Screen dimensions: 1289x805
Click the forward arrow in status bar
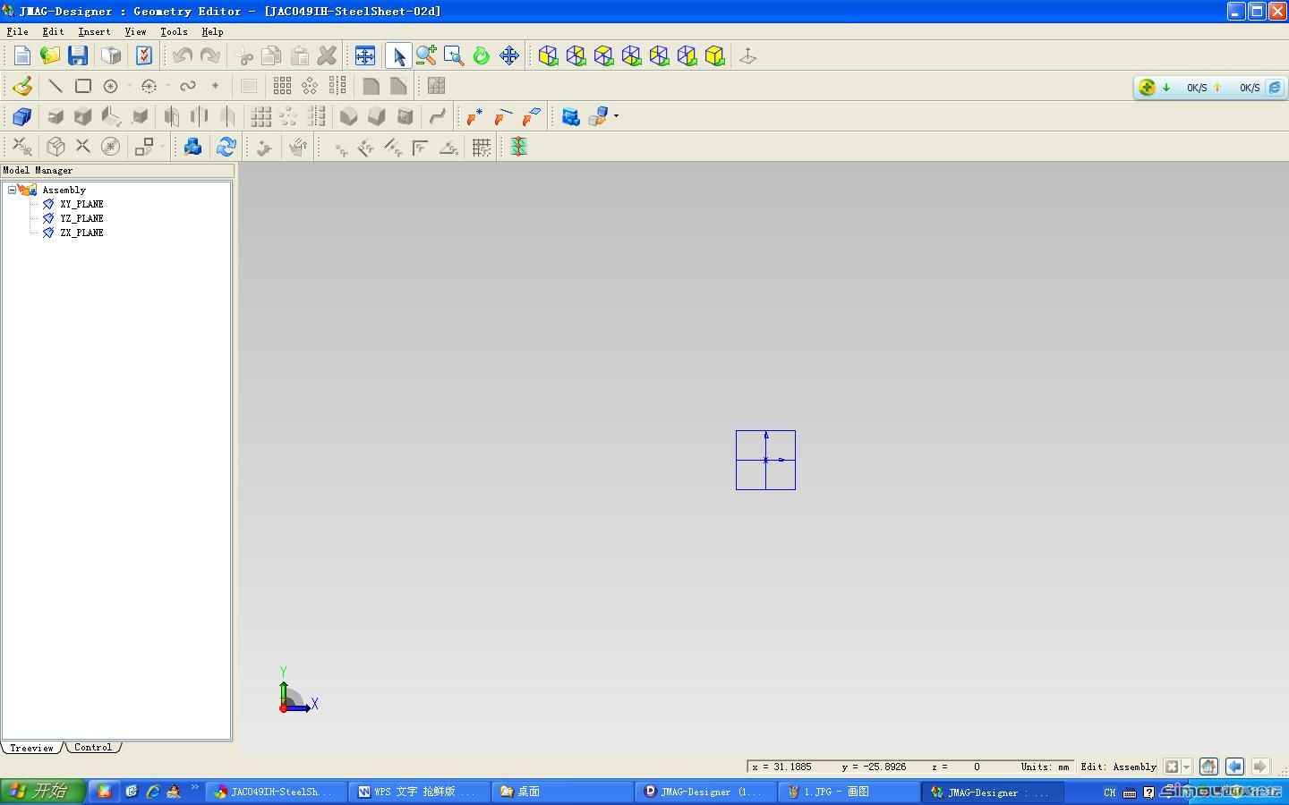pyautogui.click(x=1260, y=767)
